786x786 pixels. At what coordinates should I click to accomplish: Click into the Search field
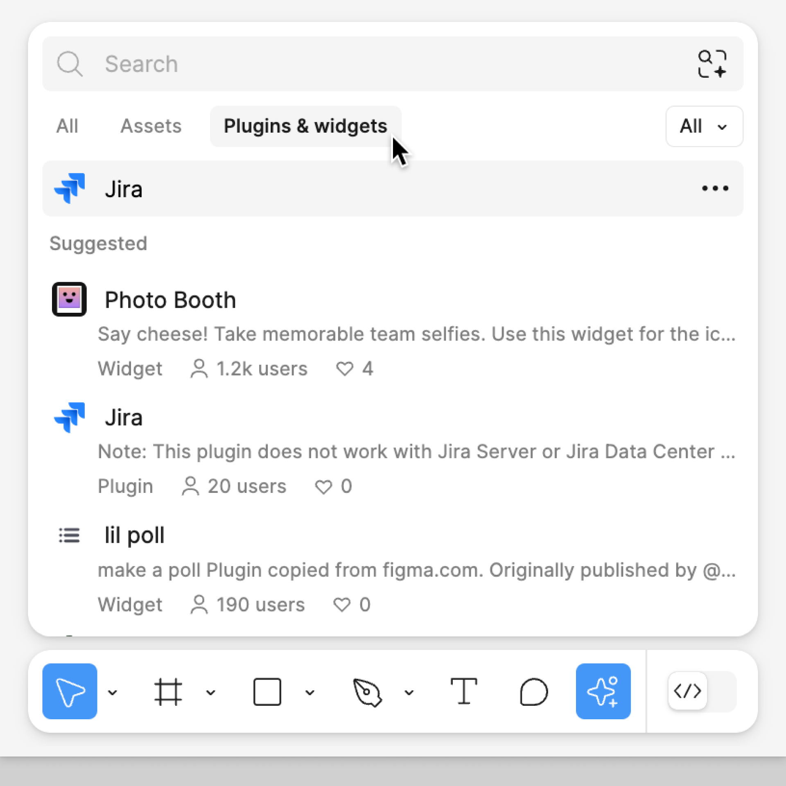pos(393,64)
